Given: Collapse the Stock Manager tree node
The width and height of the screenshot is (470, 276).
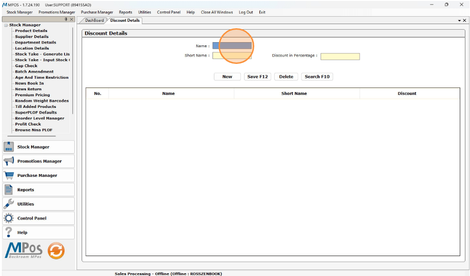Looking at the screenshot, I should point(6,25).
